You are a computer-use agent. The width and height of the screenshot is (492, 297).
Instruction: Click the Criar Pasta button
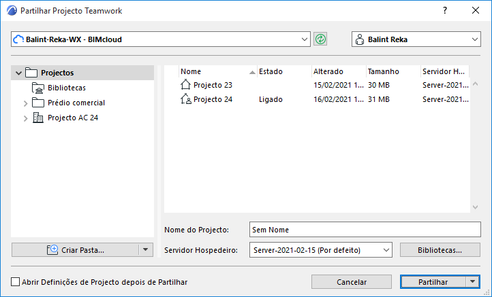point(76,249)
